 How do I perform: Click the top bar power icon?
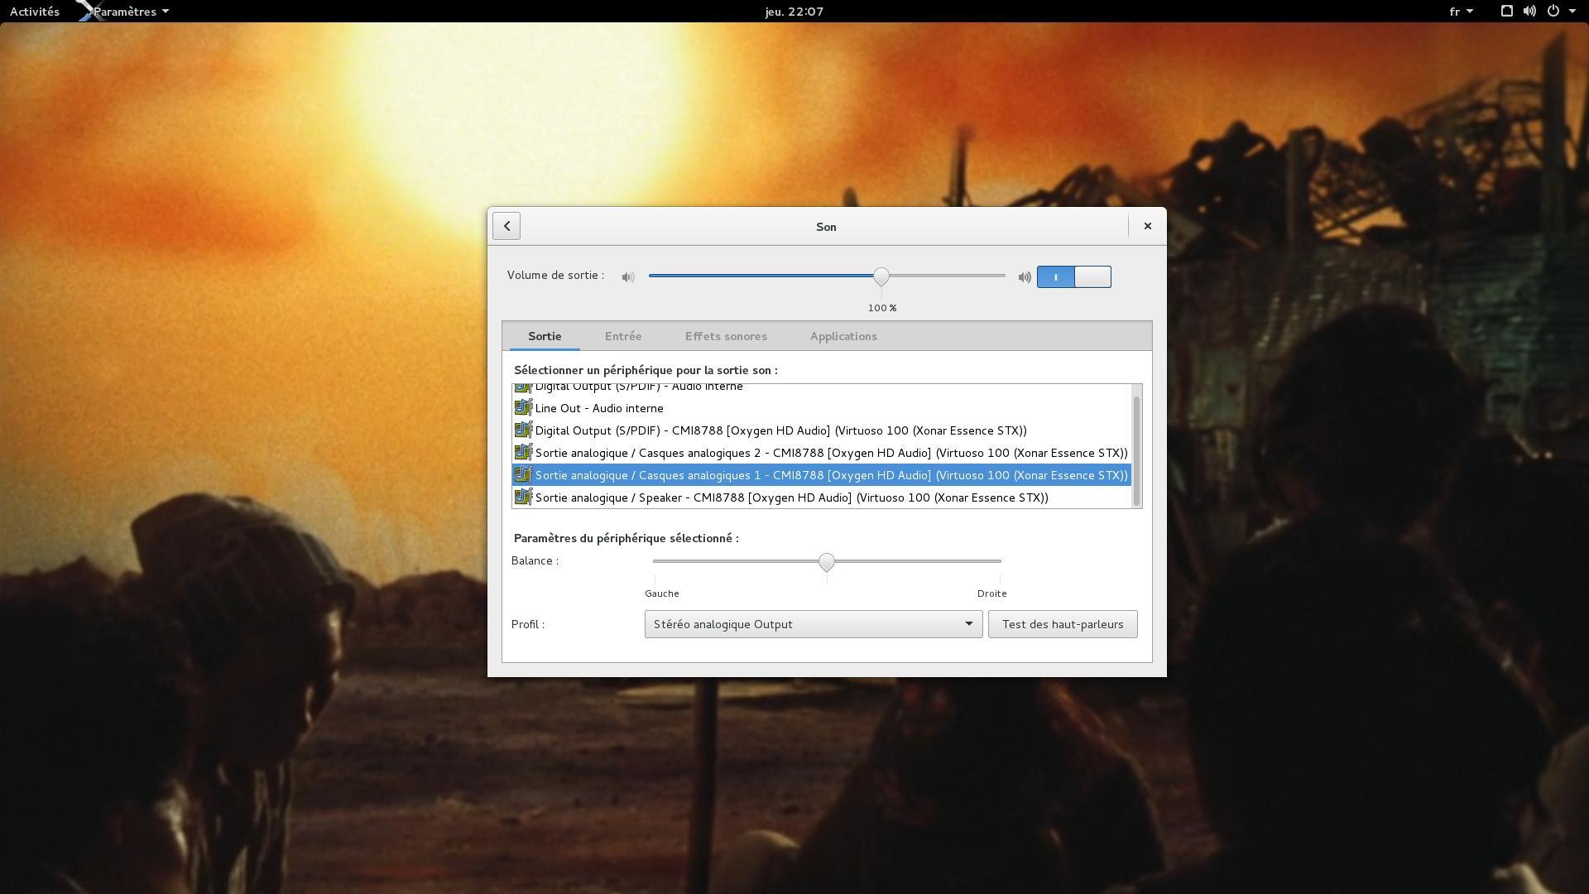tap(1553, 12)
